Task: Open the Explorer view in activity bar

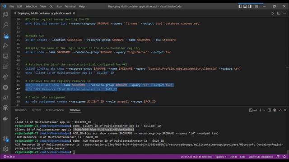Action: (5, 14)
